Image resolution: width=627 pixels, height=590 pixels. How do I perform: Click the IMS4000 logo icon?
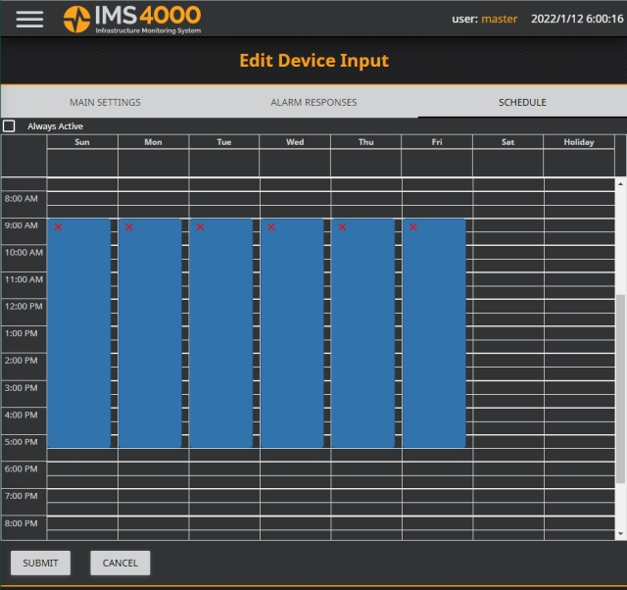click(x=76, y=19)
